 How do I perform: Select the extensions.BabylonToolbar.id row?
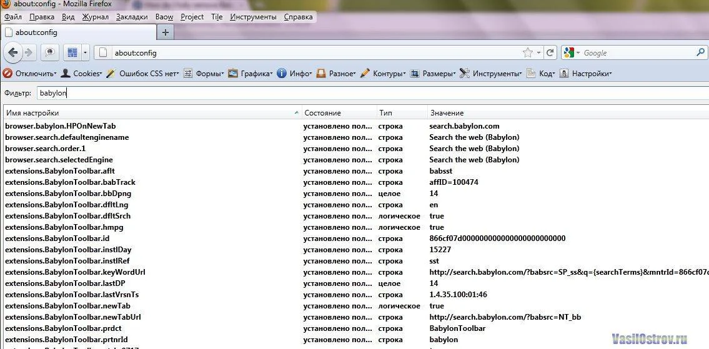pyautogui.click(x=356, y=238)
